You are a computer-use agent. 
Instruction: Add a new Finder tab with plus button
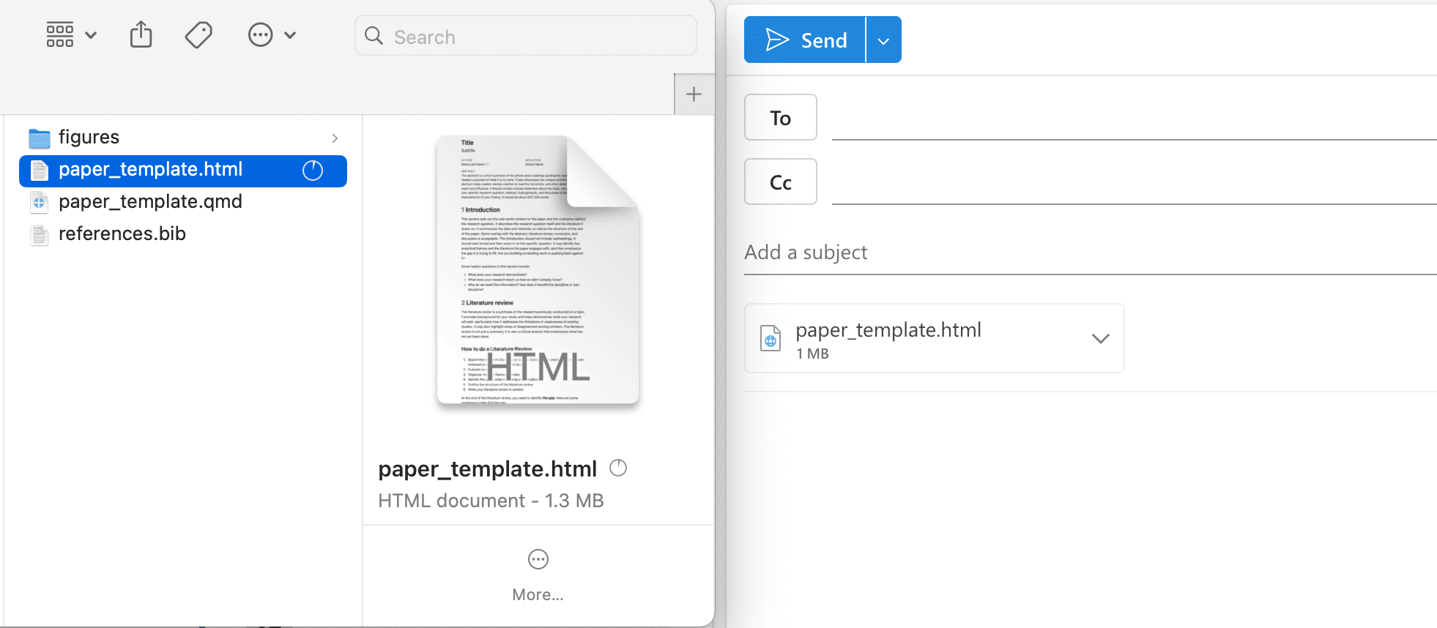[694, 94]
